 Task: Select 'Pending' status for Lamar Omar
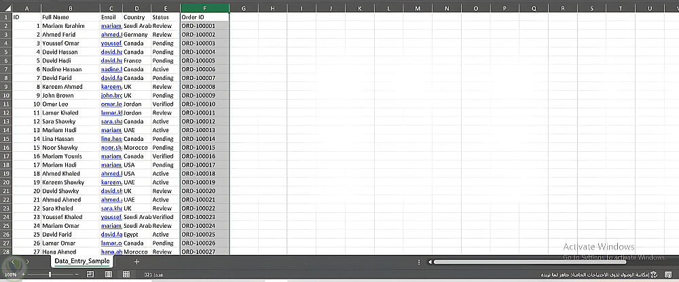[166, 243]
